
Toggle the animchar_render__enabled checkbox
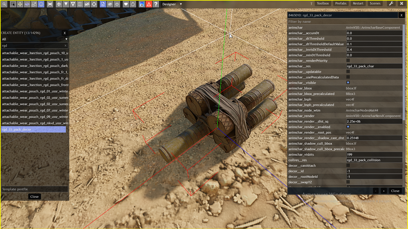coord(348,127)
